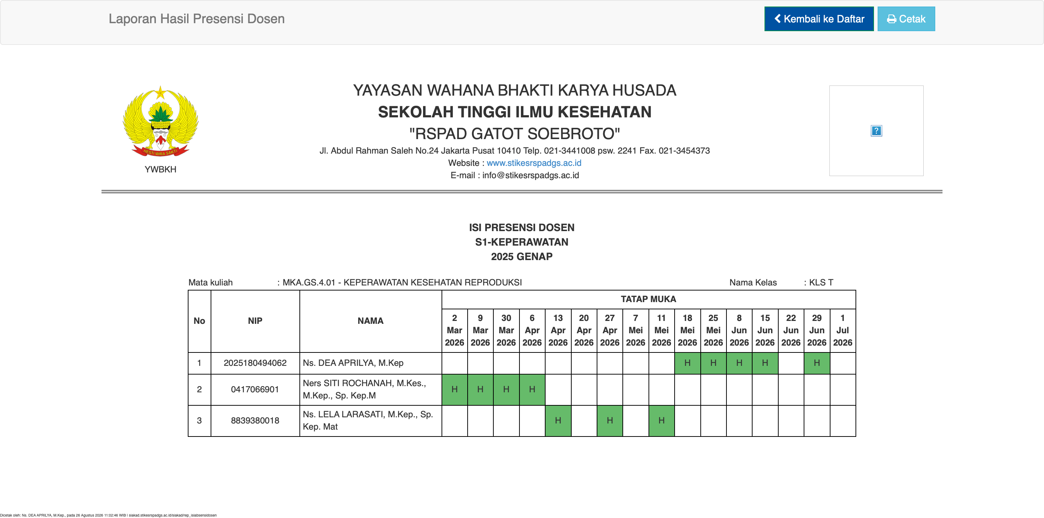Click Siti Rochanah's H cell for 9 Mar
The height and width of the screenshot is (518, 1044).
click(480, 390)
